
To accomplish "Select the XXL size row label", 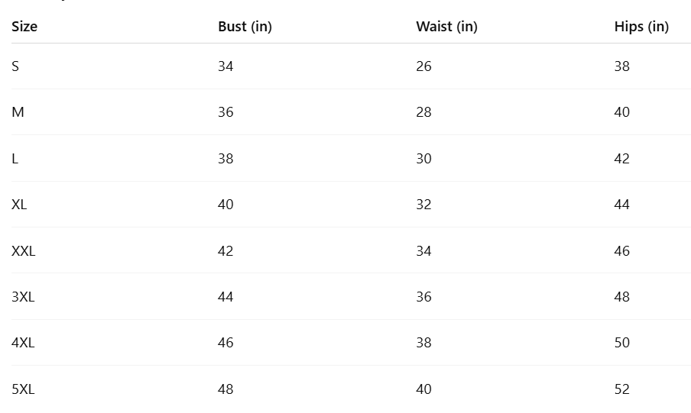I will coord(24,251).
